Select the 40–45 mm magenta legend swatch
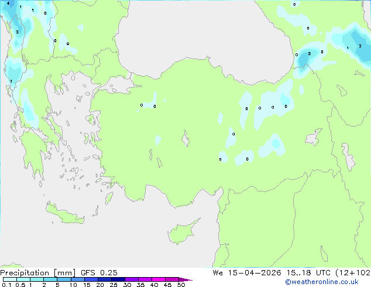Viewport: 371px width, 287px height. point(159,279)
